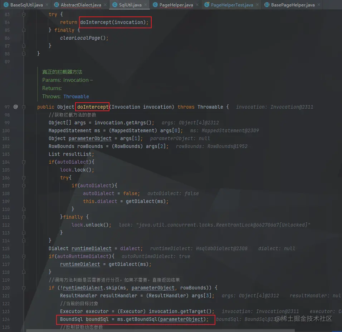Click runtimeDialect.skip call on line 120
Image resolution: width=342 pixels, height=332 pixels.
pos(90,288)
